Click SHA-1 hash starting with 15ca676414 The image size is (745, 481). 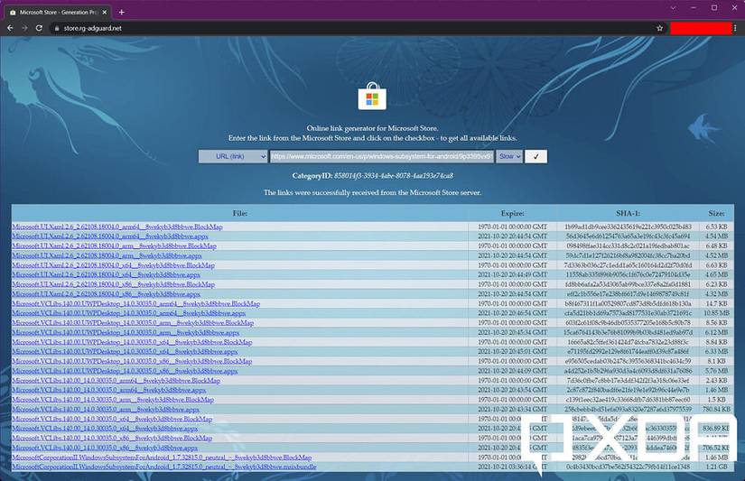[628, 332]
